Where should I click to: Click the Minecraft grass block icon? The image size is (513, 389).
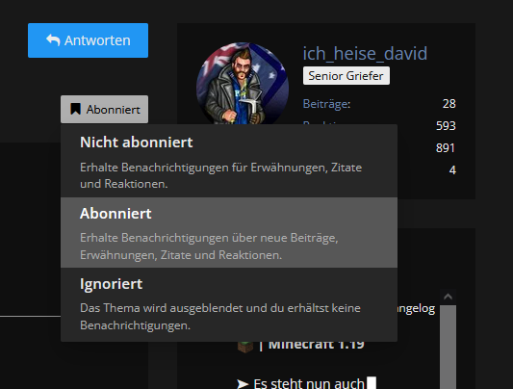[x=245, y=347]
